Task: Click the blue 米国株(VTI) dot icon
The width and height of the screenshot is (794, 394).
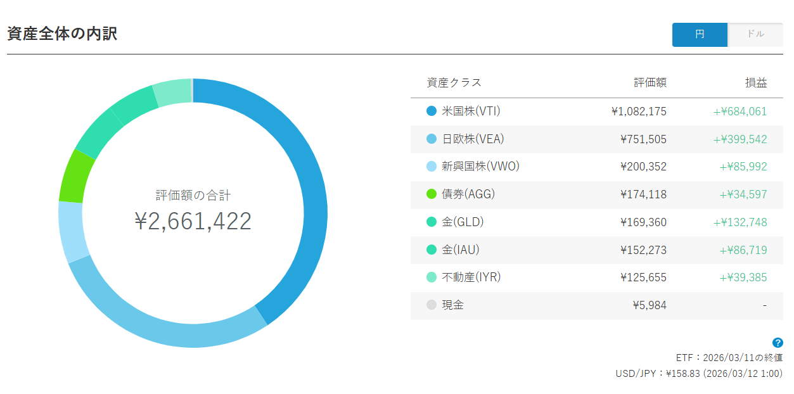Action: pyautogui.click(x=432, y=111)
